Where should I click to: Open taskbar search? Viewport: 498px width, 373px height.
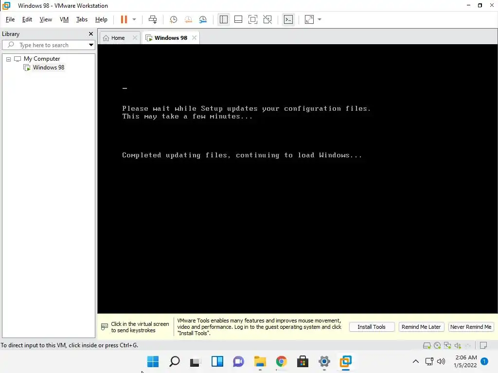click(x=175, y=361)
